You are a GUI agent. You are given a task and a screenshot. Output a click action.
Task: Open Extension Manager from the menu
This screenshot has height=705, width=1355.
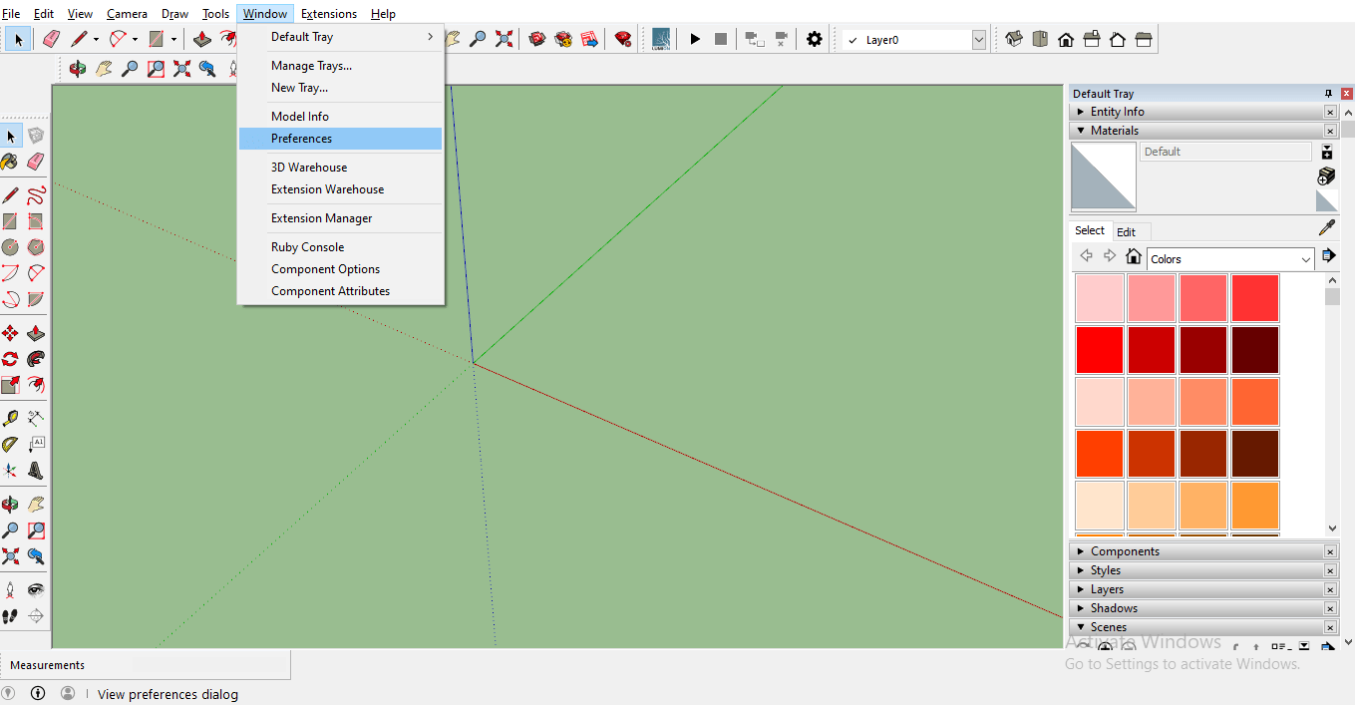[x=321, y=218]
